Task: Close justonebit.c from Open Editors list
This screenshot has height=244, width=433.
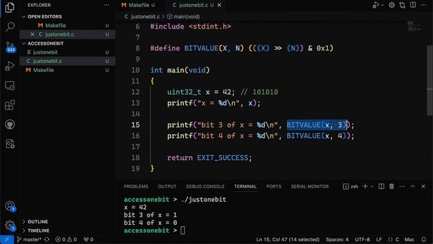Action: (32, 35)
